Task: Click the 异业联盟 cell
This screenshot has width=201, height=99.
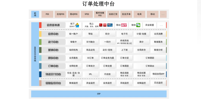Action: click(x=149, y=25)
